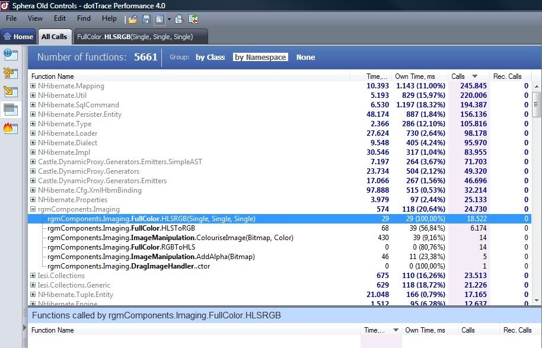Open the File menu
The image size is (542, 348).
(11, 18)
